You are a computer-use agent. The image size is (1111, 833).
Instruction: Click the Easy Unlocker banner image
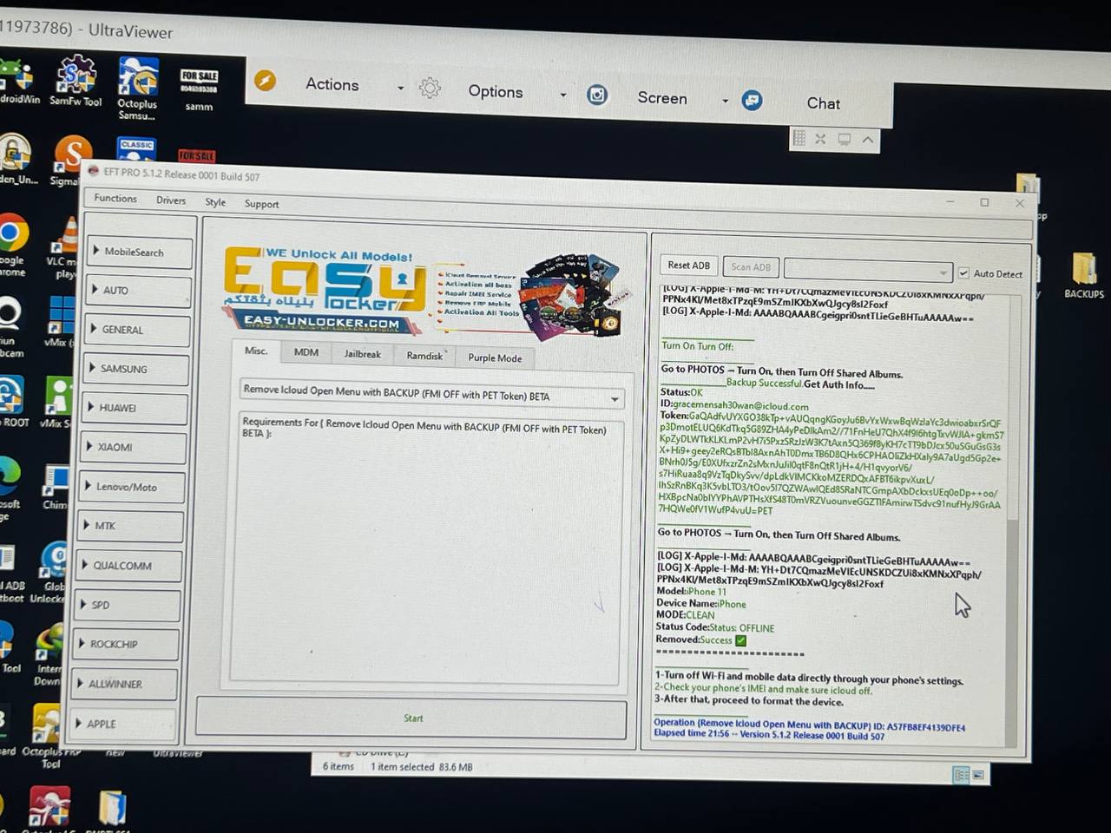coord(425,293)
